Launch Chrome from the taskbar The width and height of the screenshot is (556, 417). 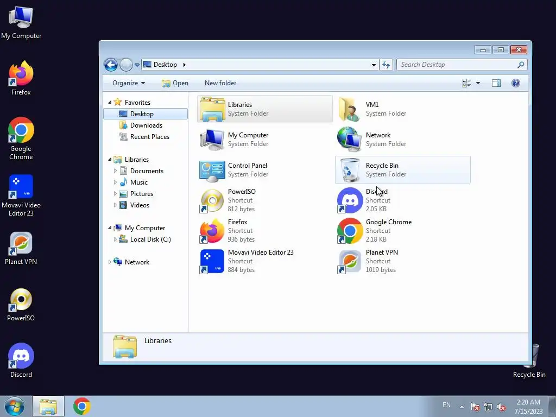click(x=82, y=406)
